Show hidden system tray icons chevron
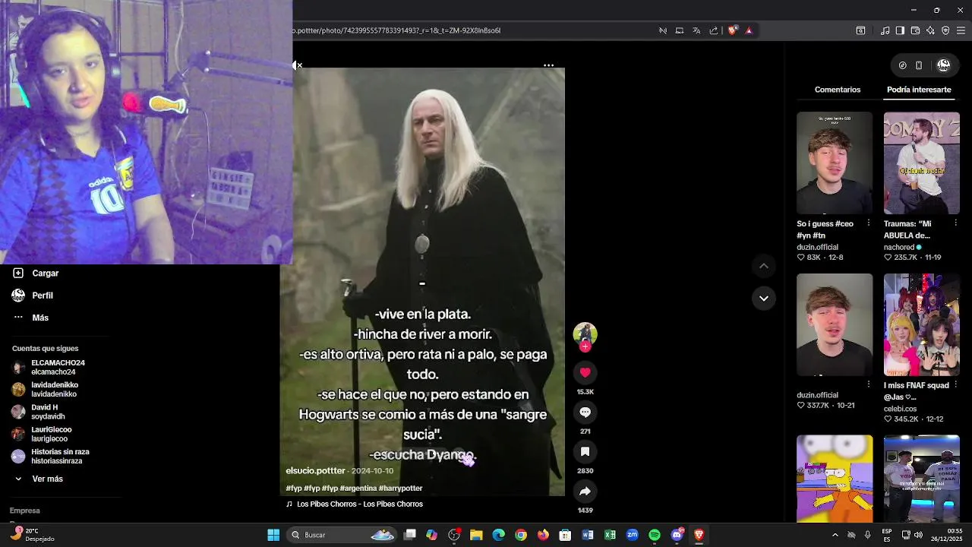The image size is (972, 547). 835,535
